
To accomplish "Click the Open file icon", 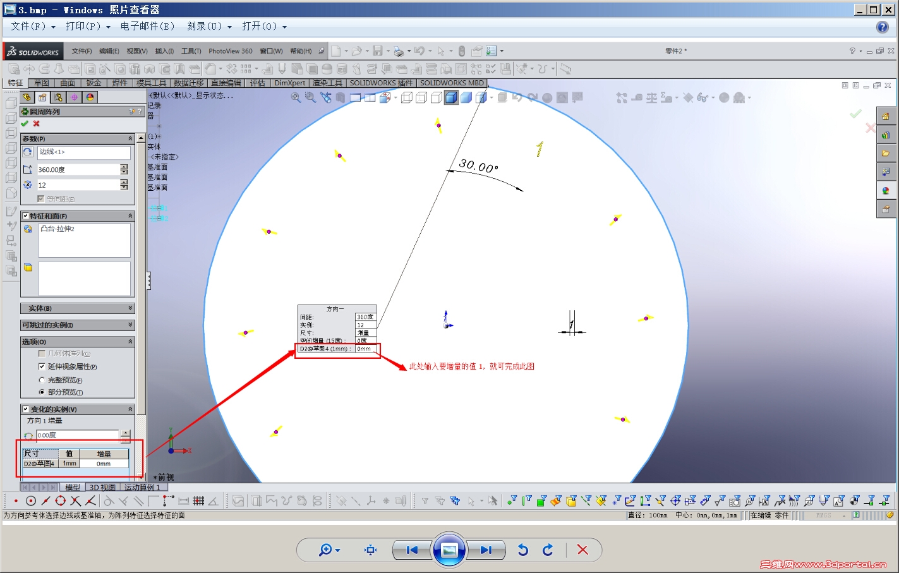I will tap(357, 51).
